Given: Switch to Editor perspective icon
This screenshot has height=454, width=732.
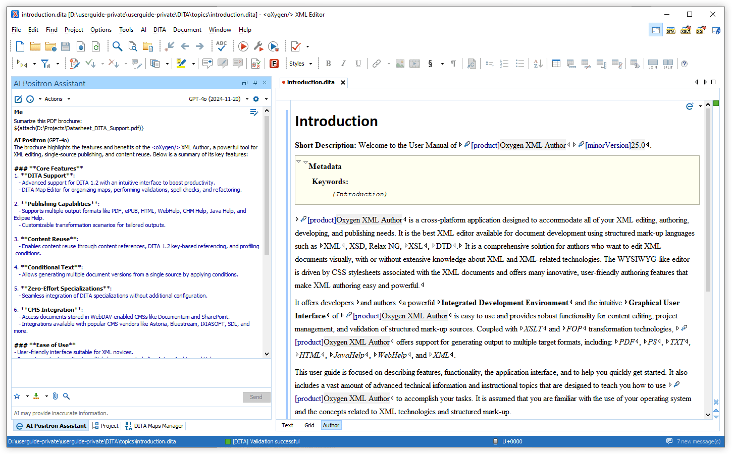Looking at the screenshot, I should [656, 30].
